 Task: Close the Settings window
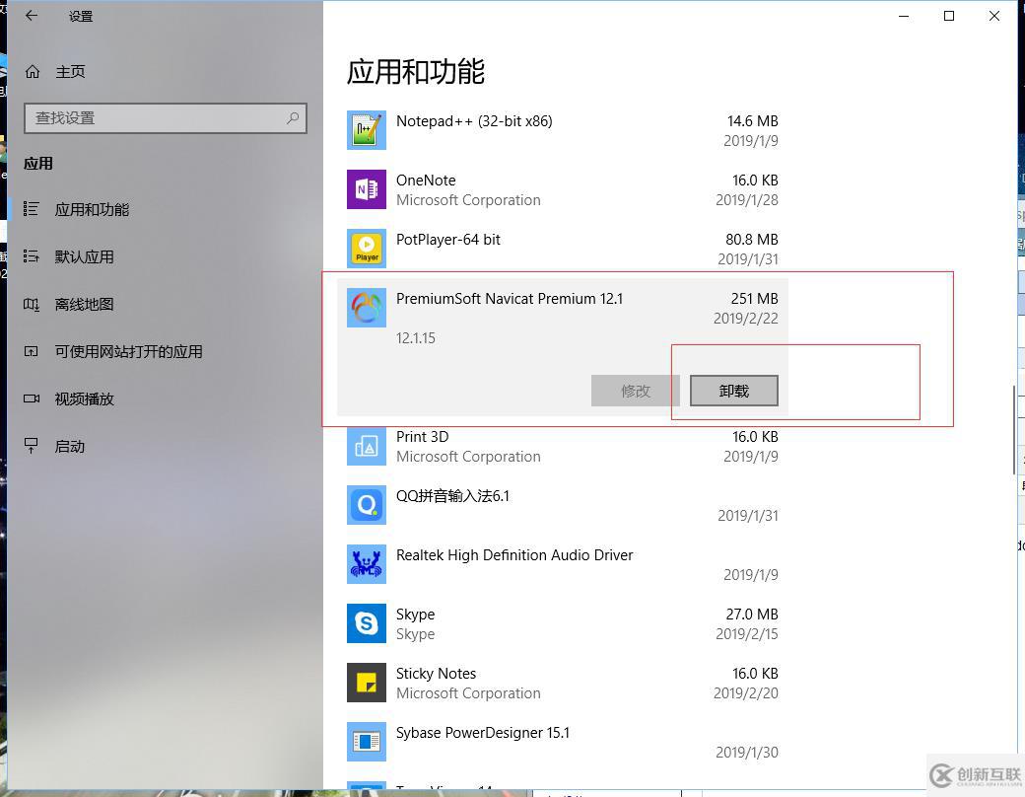point(994,16)
